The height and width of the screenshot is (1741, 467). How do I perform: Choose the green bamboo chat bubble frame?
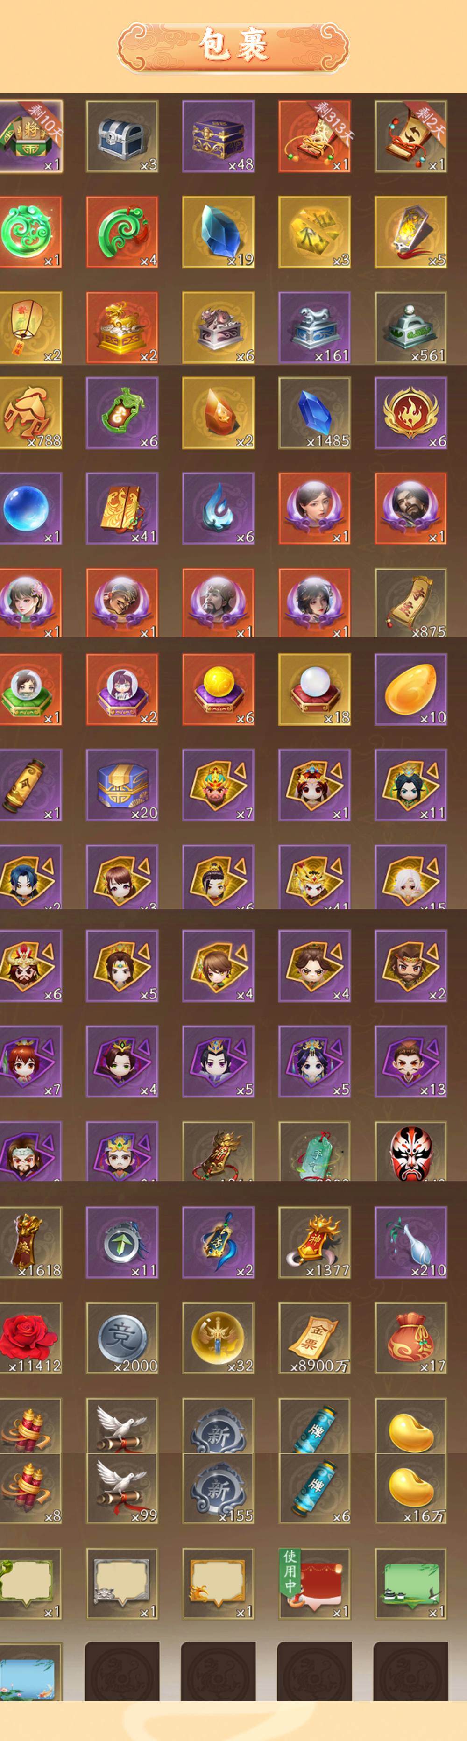pyautogui.click(x=411, y=1584)
